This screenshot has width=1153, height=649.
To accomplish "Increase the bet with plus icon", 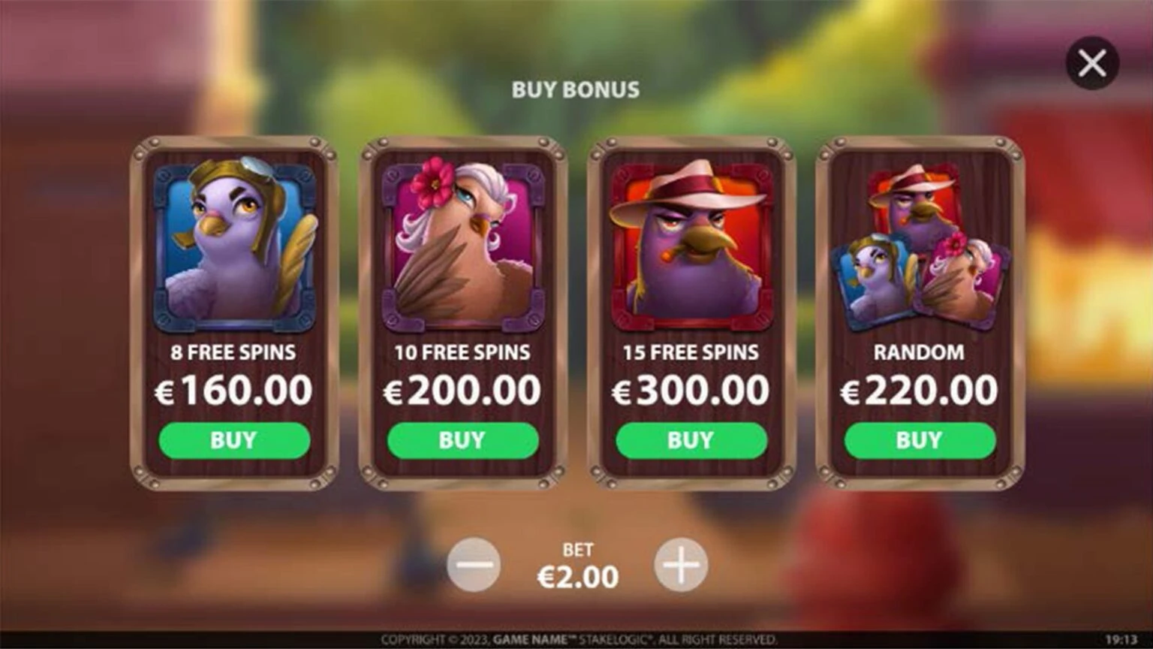I will pyautogui.click(x=681, y=564).
